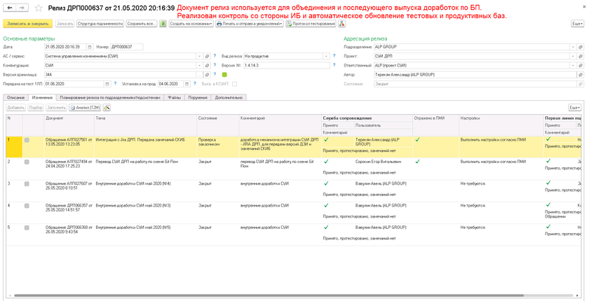Open the Описание tab

point(15,98)
